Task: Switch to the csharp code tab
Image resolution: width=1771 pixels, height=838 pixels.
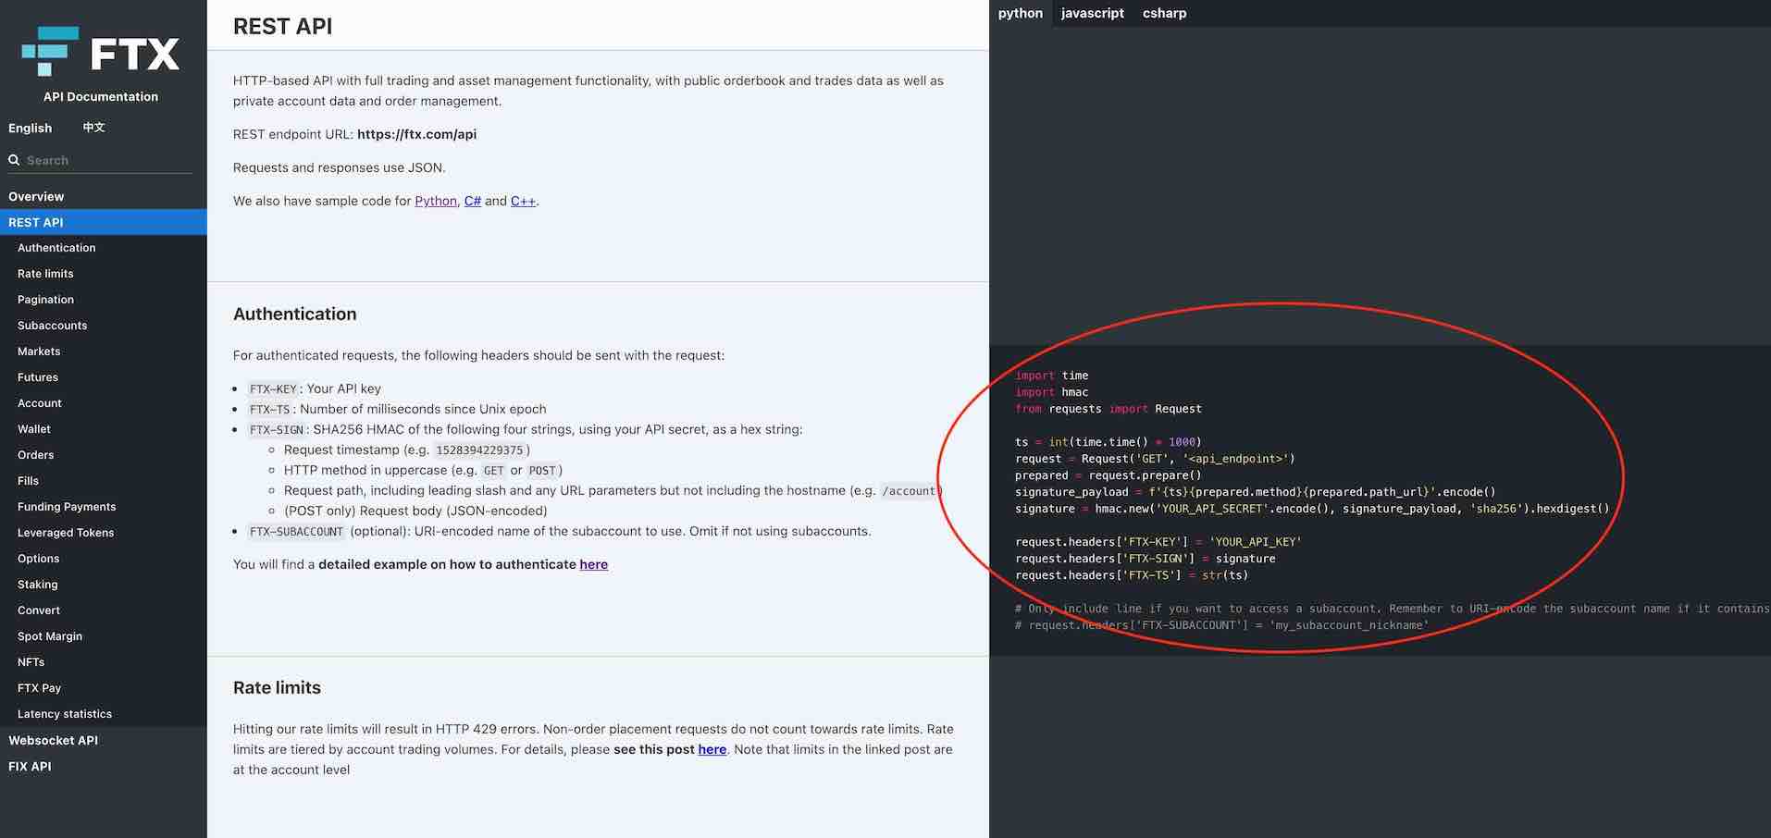Action: coord(1164,13)
